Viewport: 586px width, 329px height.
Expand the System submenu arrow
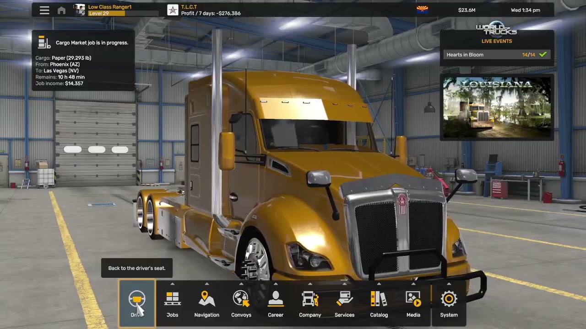(x=449, y=283)
